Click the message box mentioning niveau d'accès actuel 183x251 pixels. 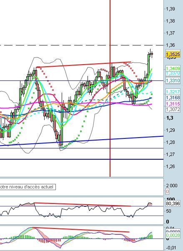28,187
